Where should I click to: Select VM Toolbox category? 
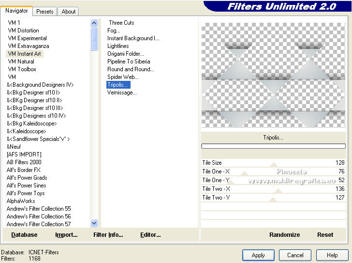22,69
